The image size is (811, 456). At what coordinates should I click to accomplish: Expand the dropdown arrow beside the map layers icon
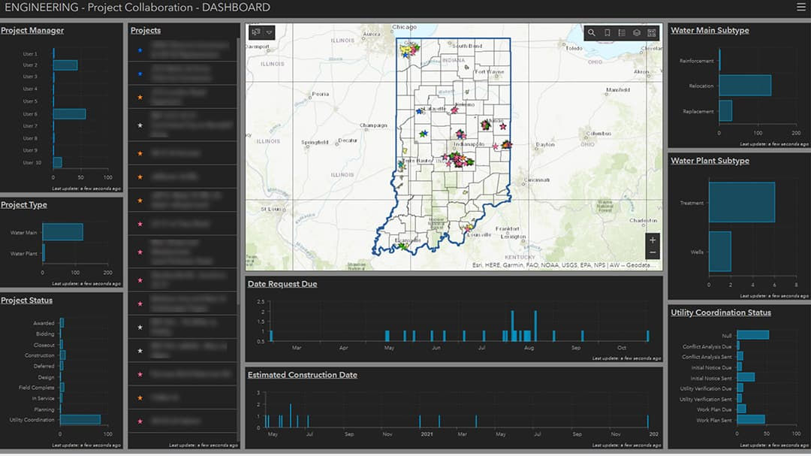click(x=267, y=33)
